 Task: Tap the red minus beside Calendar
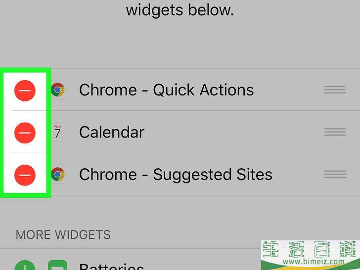(25, 133)
